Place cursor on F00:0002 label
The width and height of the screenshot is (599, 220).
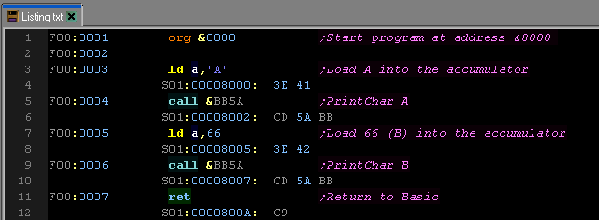click(78, 53)
